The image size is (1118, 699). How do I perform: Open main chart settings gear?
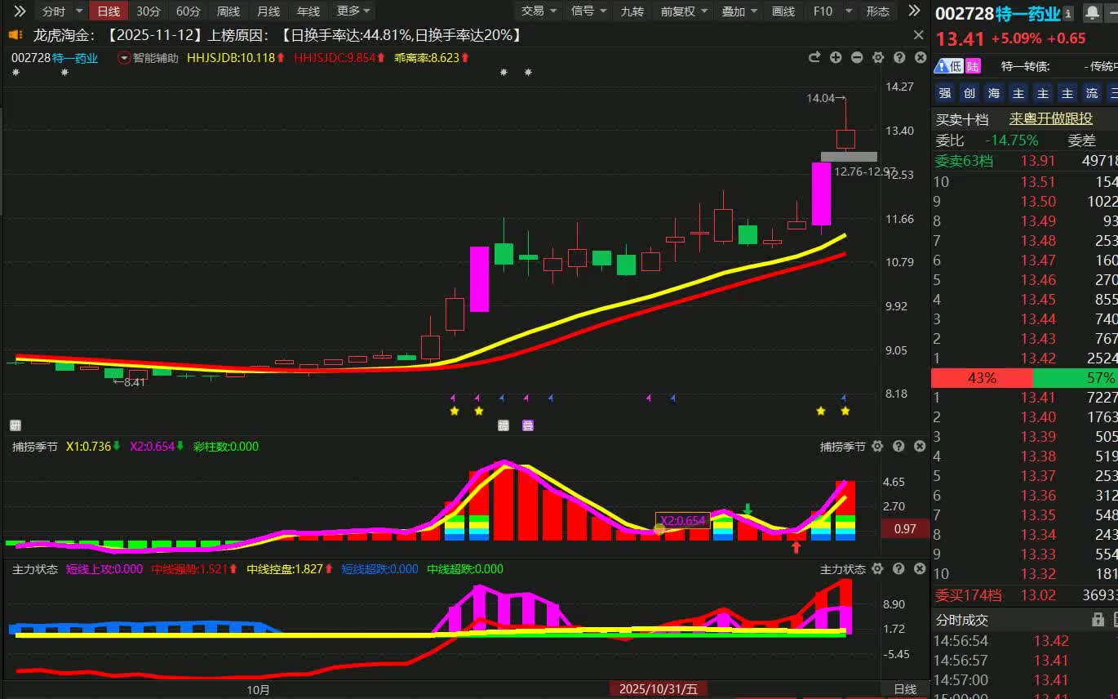click(x=878, y=57)
